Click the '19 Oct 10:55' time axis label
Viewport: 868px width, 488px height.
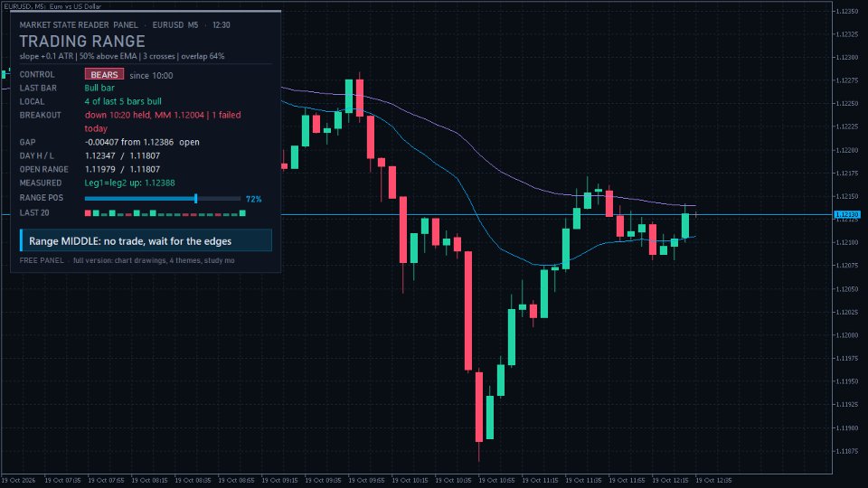[x=496, y=480]
